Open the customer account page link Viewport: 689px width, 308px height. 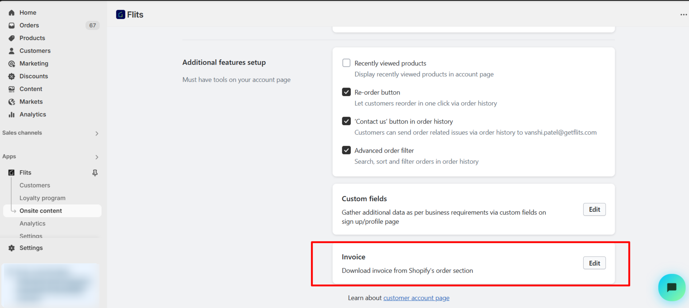point(416,298)
